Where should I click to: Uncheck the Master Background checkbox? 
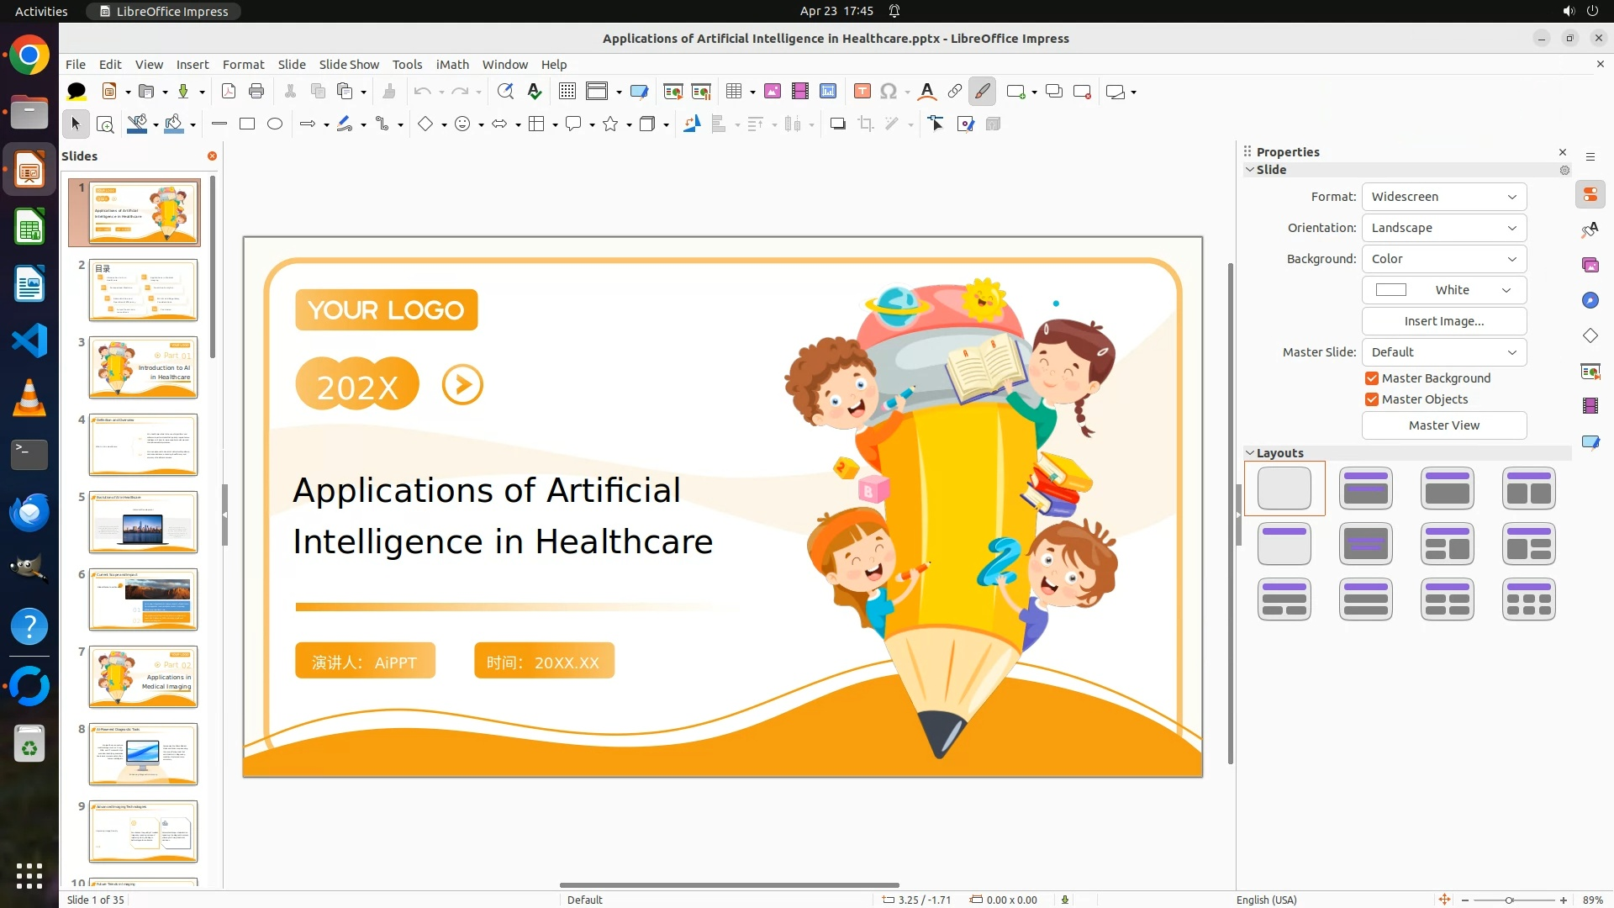[x=1372, y=378]
